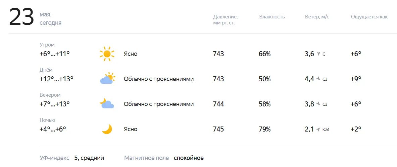The height and width of the screenshot is (167, 397).
Task: Click the 'Ощущается как' column header
Action: (369, 17)
